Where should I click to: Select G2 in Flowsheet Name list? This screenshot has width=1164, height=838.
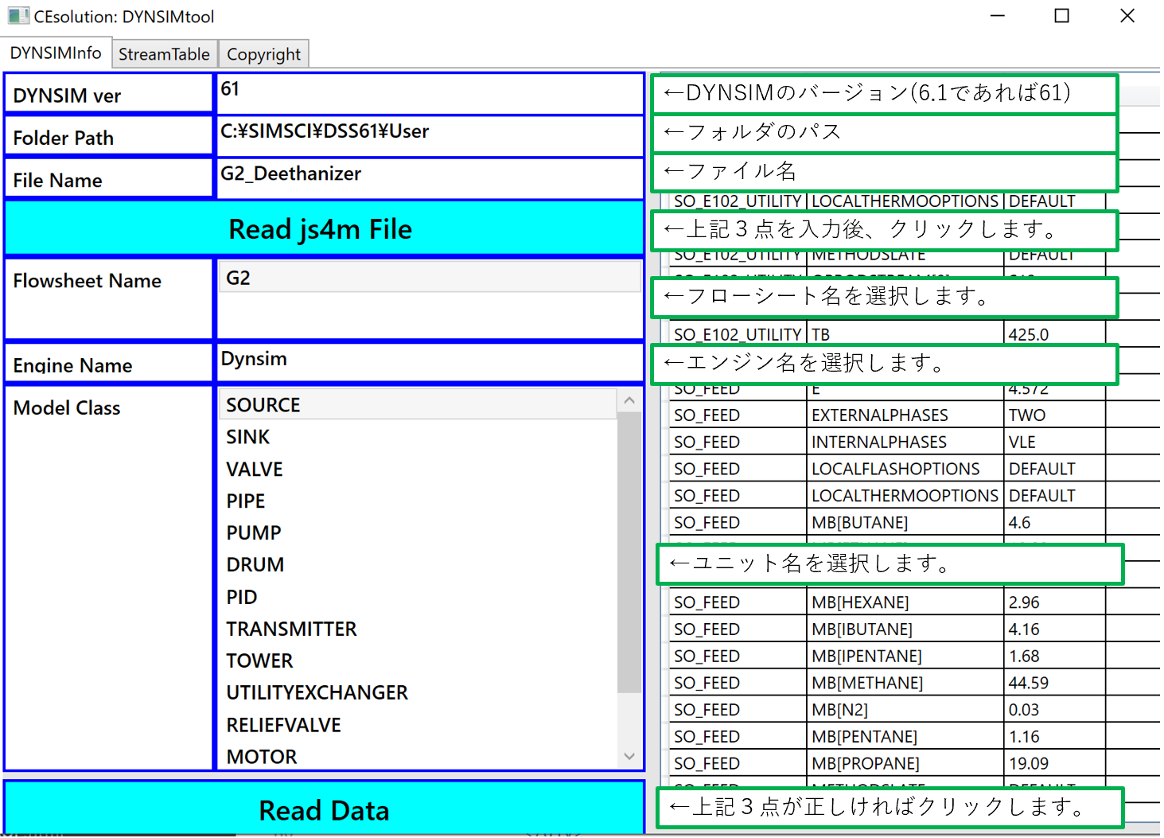coord(430,278)
